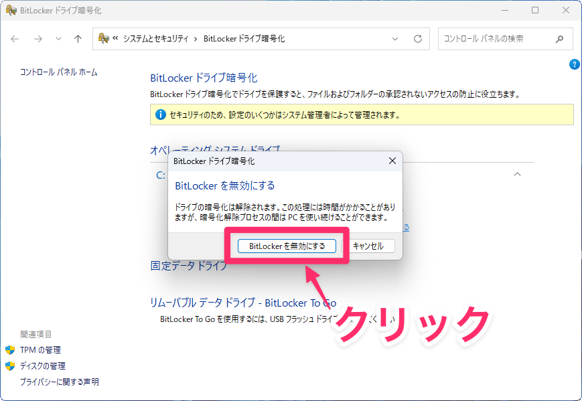The width and height of the screenshot is (582, 401).
Task: Click the magnifier icon in search box
Action: click(x=560, y=39)
